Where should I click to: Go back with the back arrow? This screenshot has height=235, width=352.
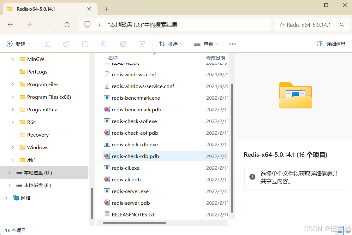tap(10, 25)
